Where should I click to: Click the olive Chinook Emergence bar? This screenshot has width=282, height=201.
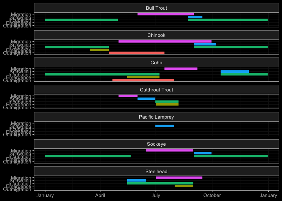tap(99, 50)
